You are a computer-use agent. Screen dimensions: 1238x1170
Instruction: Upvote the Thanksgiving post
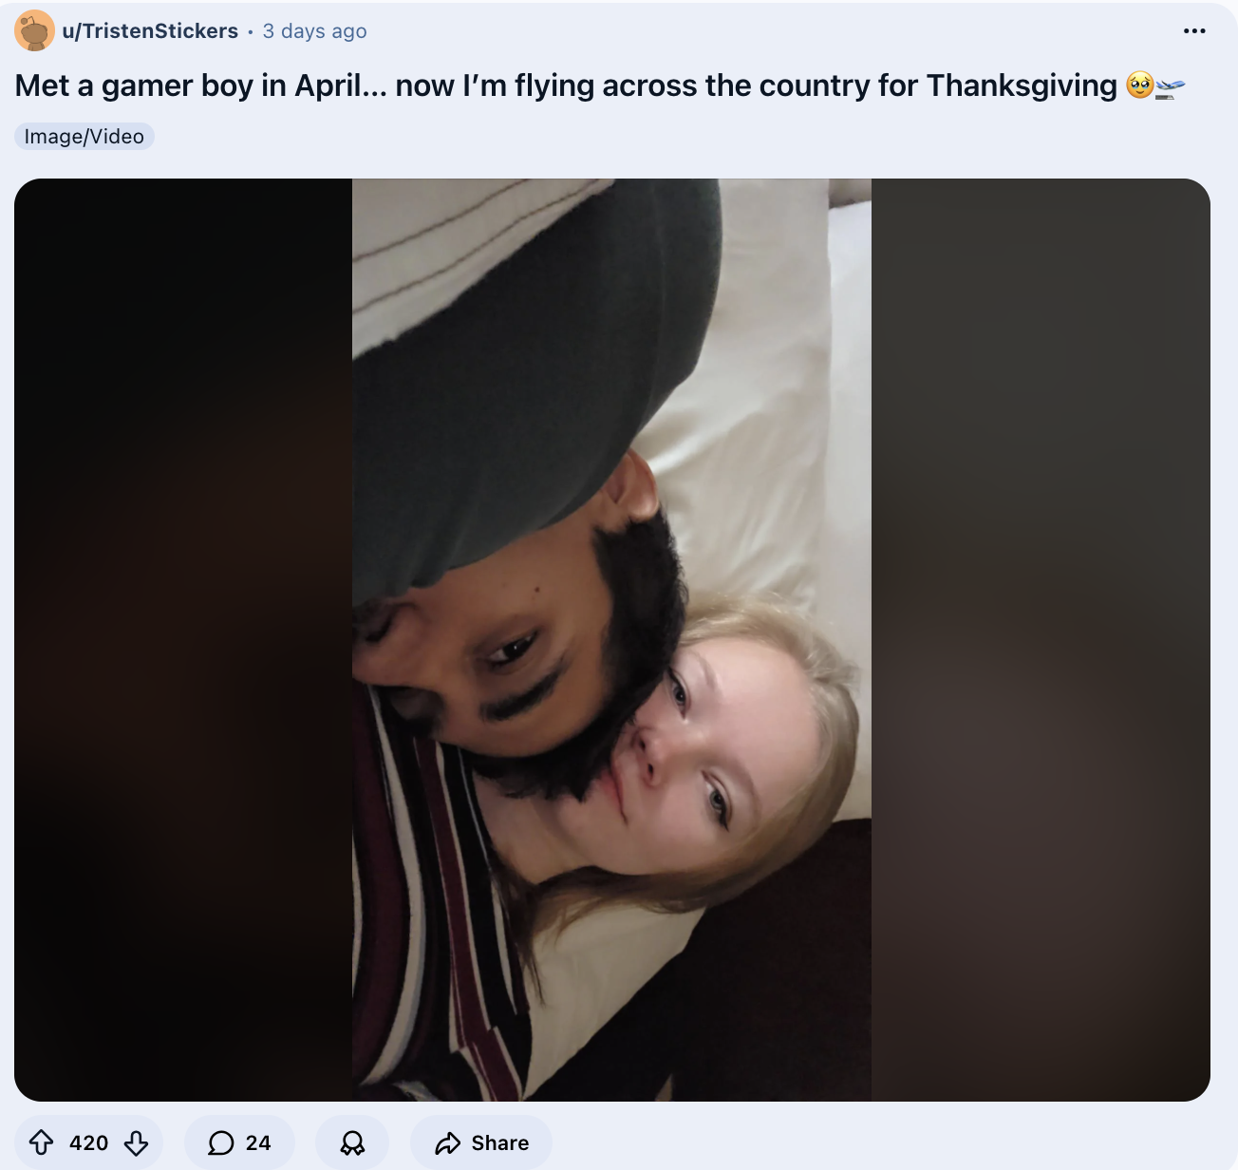pyautogui.click(x=42, y=1142)
